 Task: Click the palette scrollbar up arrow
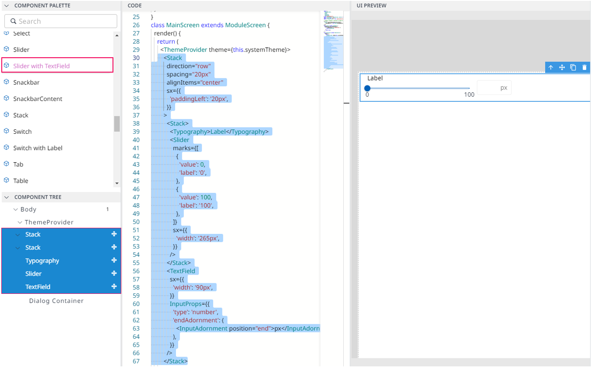point(117,35)
